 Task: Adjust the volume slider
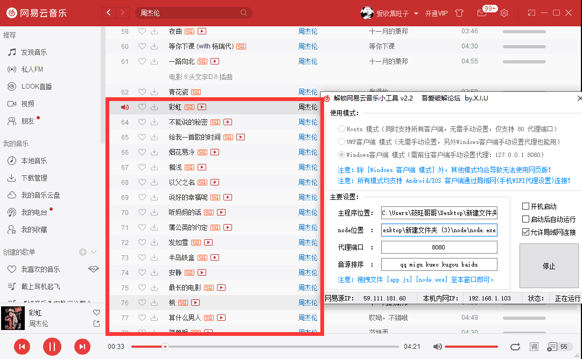pos(471,347)
